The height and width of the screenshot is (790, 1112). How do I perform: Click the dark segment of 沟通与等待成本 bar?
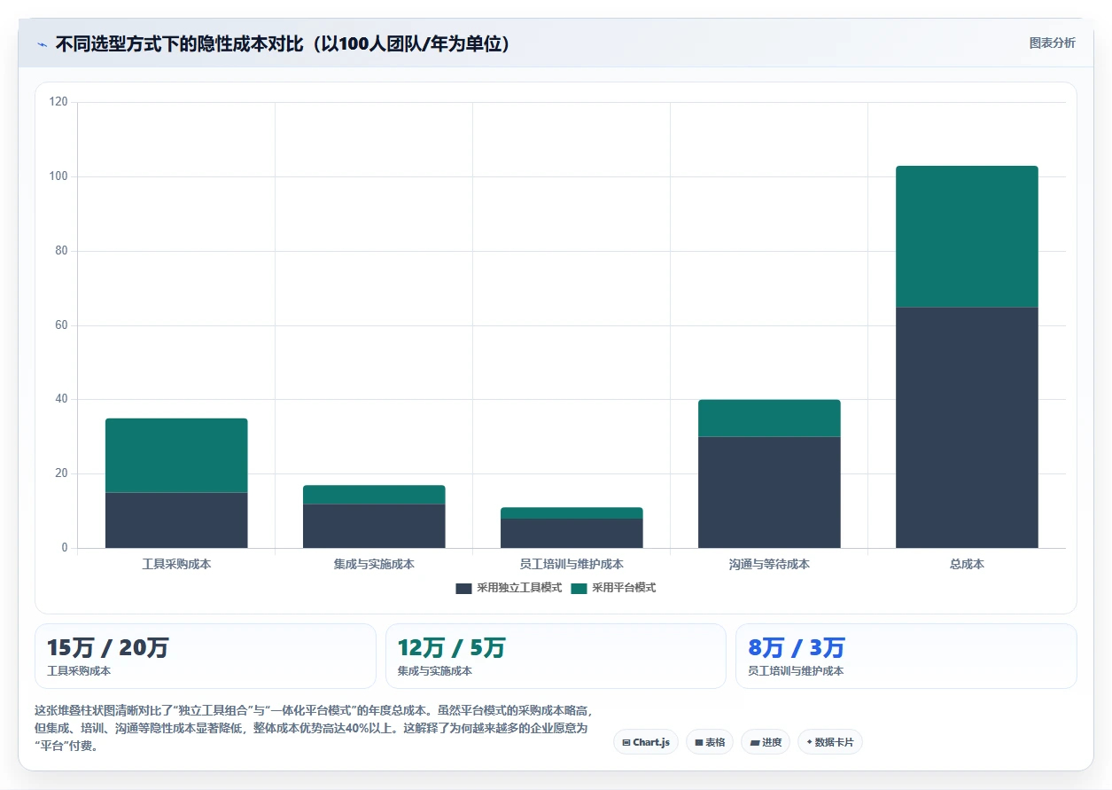point(769,492)
